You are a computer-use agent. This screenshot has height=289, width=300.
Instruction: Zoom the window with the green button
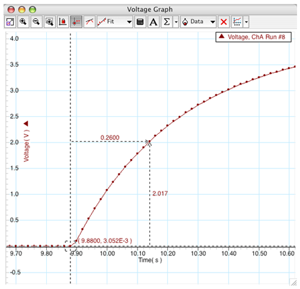pos(32,10)
